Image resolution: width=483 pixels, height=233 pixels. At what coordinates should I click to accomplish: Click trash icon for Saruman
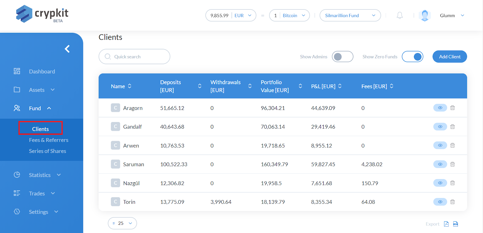pyautogui.click(x=453, y=164)
